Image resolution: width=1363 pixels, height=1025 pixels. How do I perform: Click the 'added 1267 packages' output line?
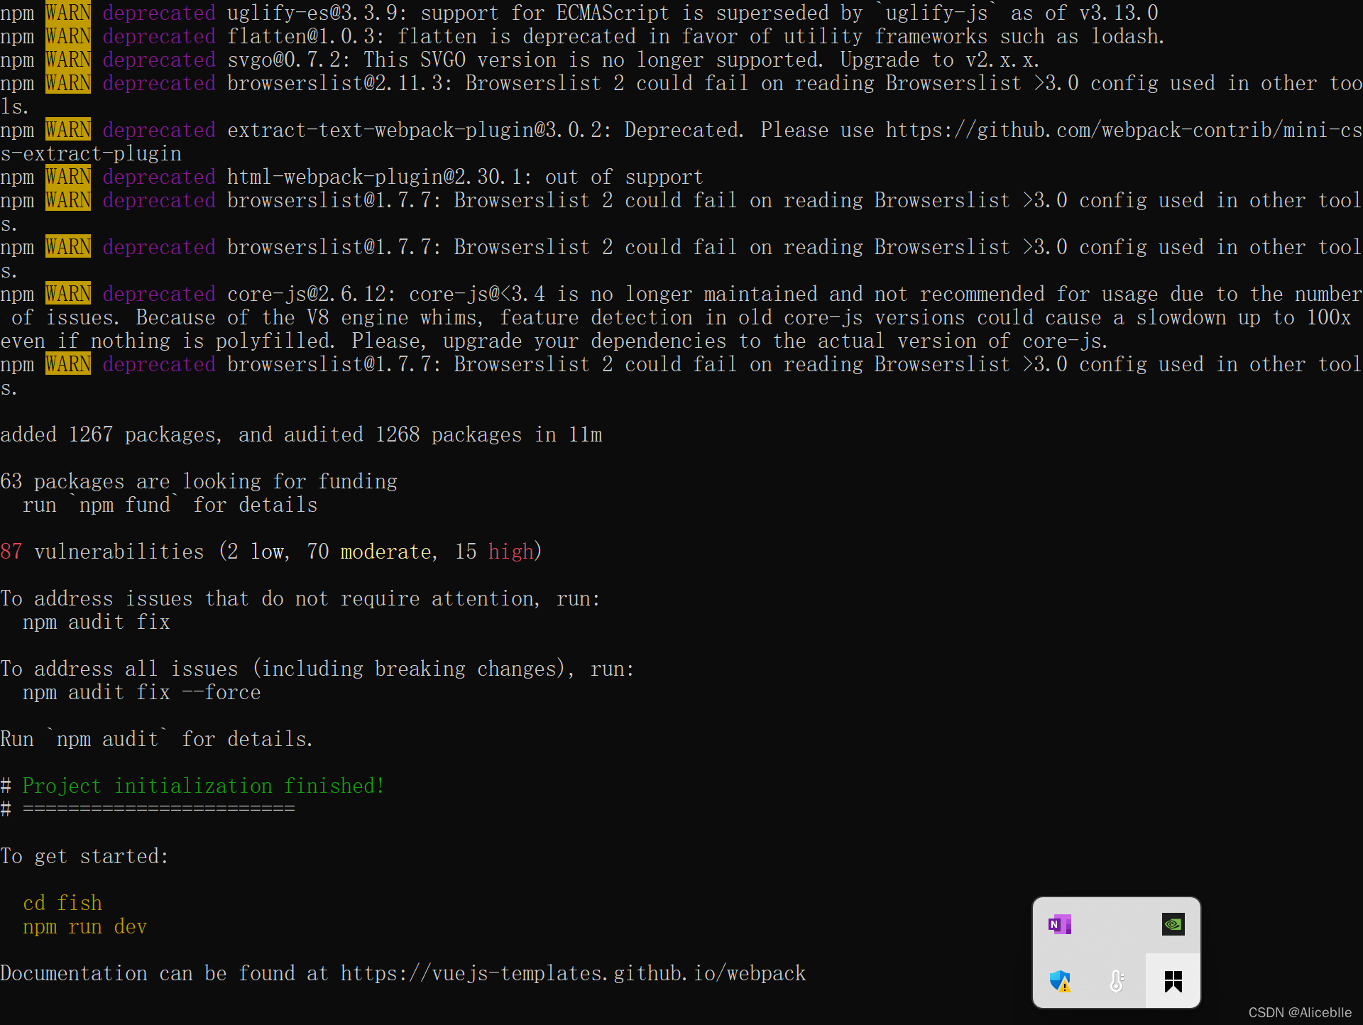(x=301, y=434)
